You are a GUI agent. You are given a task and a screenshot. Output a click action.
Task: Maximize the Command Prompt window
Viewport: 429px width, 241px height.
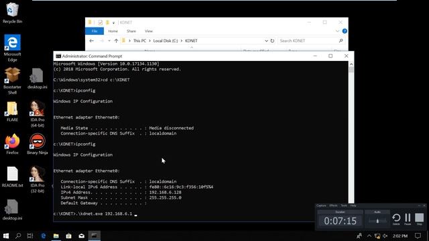[x=330, y=56]
